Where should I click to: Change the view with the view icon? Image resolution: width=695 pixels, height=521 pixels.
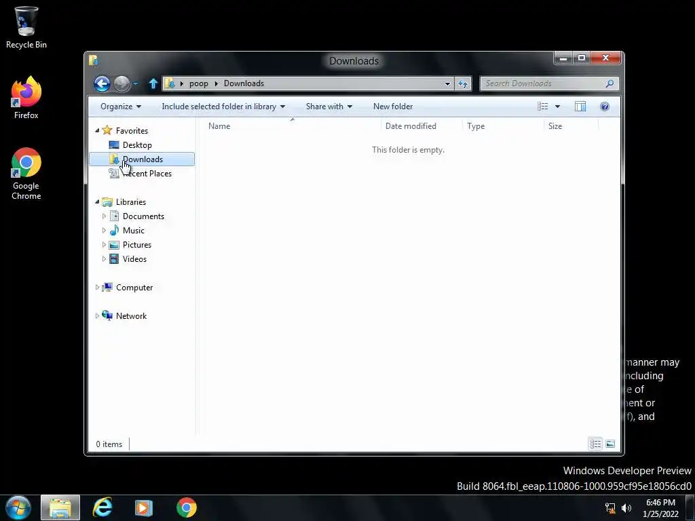(542, 107)
